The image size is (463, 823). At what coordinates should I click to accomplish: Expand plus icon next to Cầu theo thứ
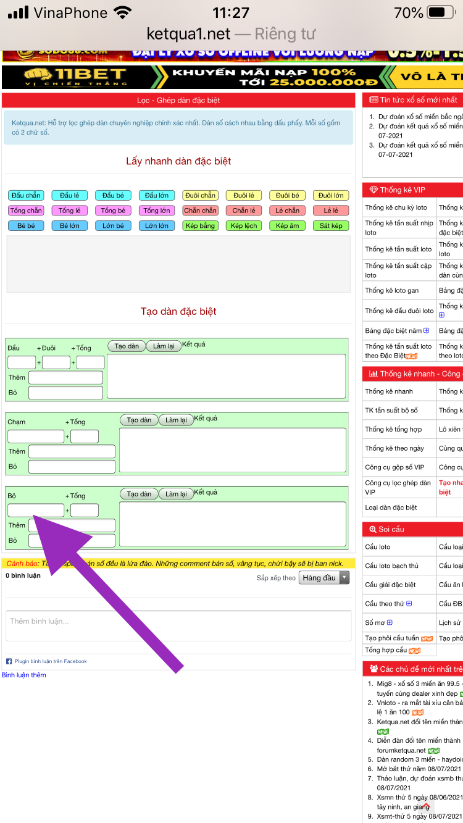(409, 604)
